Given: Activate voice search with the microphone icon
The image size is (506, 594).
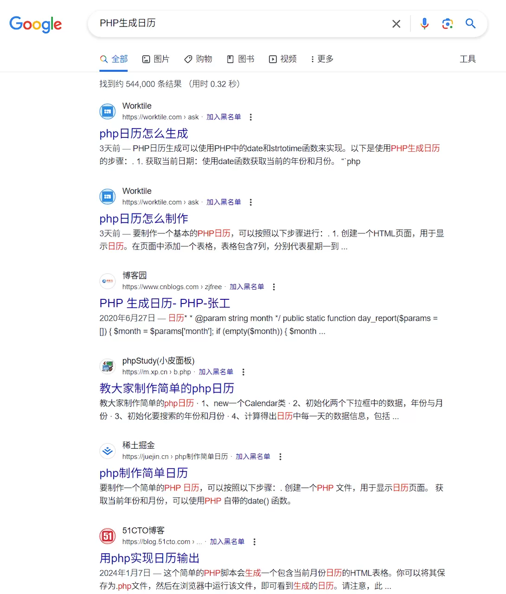Looking at the screenshot, I should (424, 24).
